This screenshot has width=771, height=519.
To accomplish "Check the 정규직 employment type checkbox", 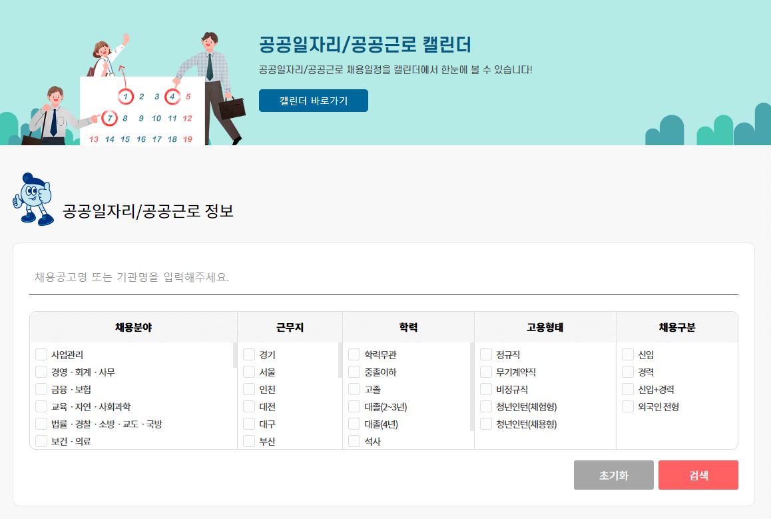I will (485, 354).
